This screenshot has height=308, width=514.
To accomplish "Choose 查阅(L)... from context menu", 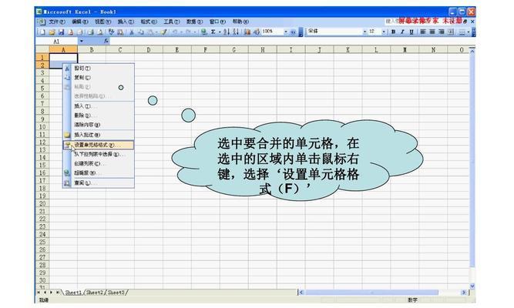I will pos(99,182).
